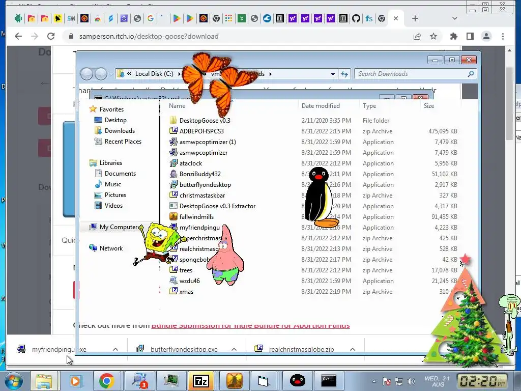Sort files by Date modified column
Screen dimensions: 521x391
pyautogui.click(x=321, y=106)
